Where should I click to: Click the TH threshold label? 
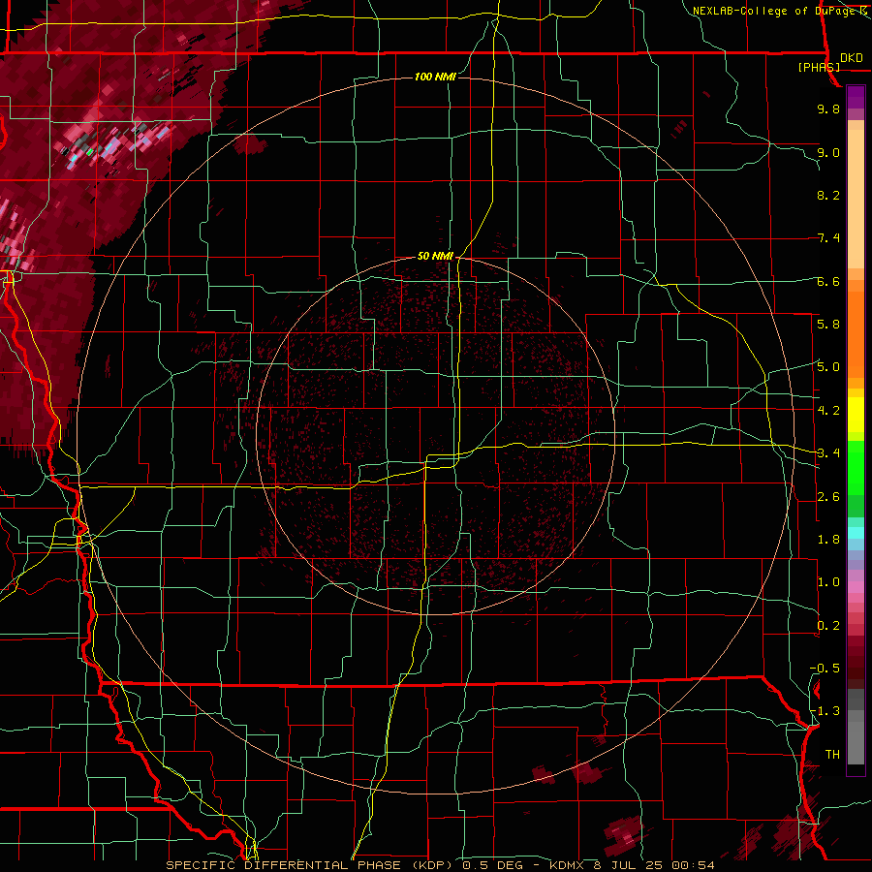(832, 755)
